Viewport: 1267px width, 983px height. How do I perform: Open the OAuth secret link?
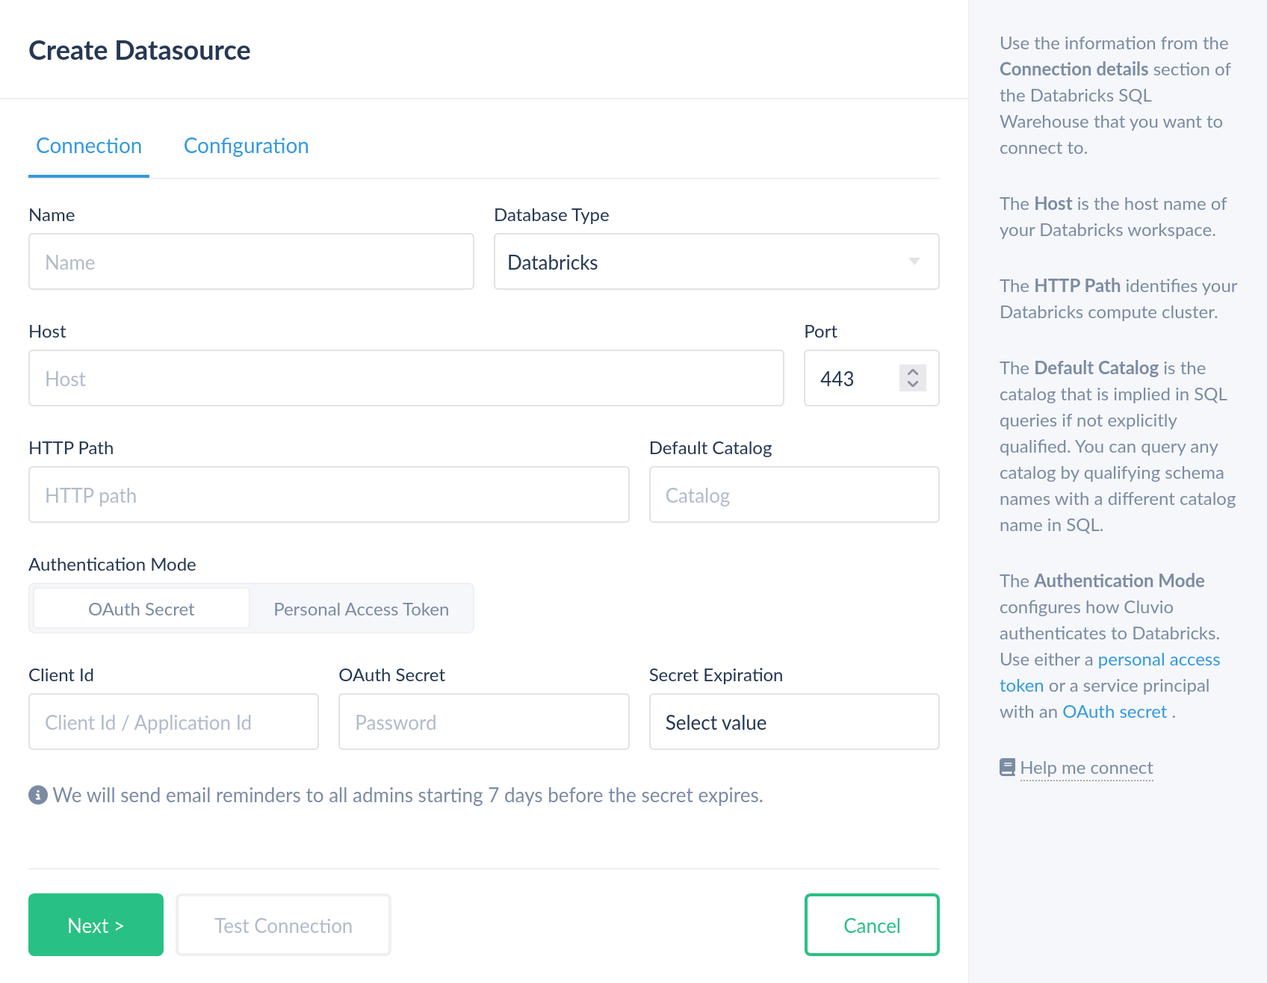click(x=1115, y=712)
